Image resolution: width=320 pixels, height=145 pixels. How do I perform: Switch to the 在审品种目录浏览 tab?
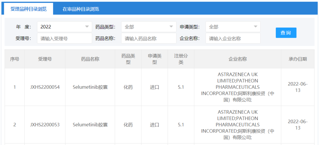[81, 9]
